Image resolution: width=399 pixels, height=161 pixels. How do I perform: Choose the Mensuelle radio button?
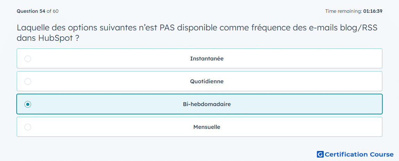click(28, 127)
